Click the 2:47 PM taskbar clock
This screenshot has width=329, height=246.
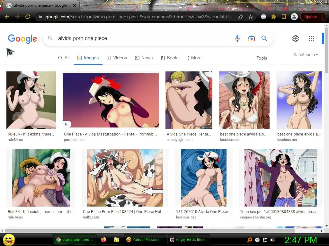pos(301,240)
